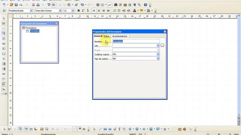Click the Nombre input field
Viewport: 241px width, 135px height.
click(x=136, y=41)
